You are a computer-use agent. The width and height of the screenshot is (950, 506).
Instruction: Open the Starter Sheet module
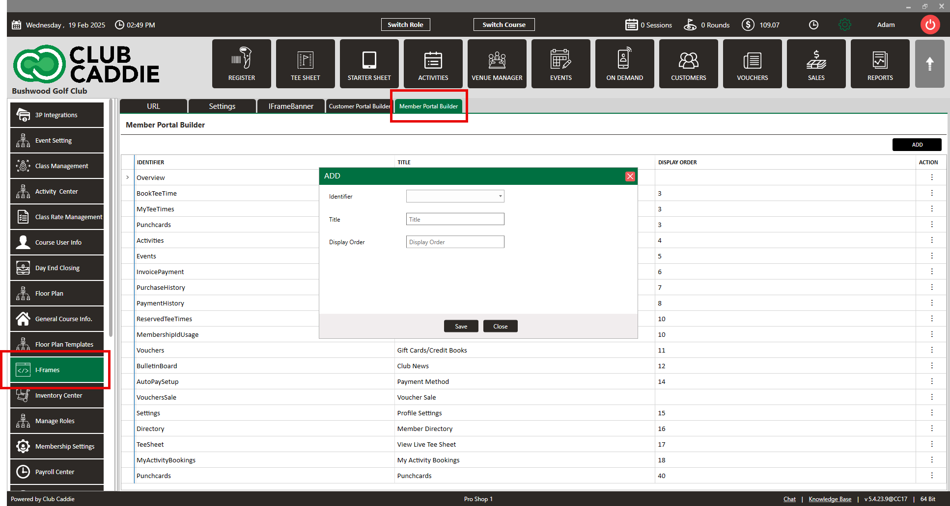tap(369, 64)
